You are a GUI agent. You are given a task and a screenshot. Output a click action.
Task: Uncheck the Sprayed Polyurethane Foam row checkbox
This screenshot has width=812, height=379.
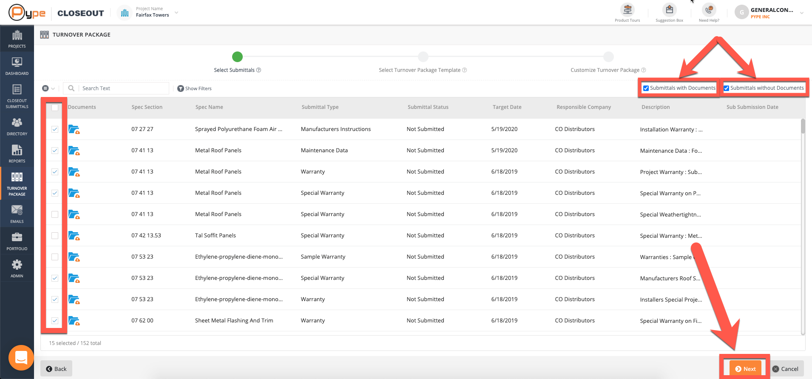(x=55, y=129)
